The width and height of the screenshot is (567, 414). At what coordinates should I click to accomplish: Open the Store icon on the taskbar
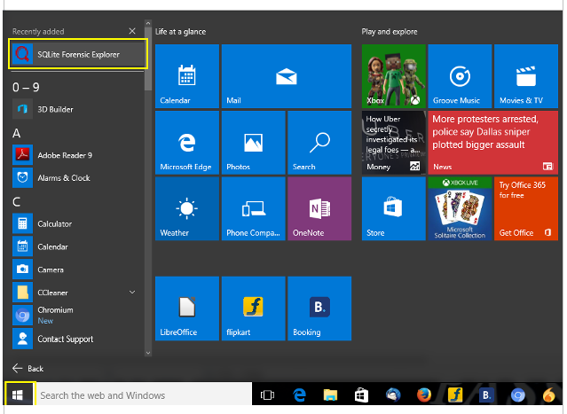coord(361,394)
